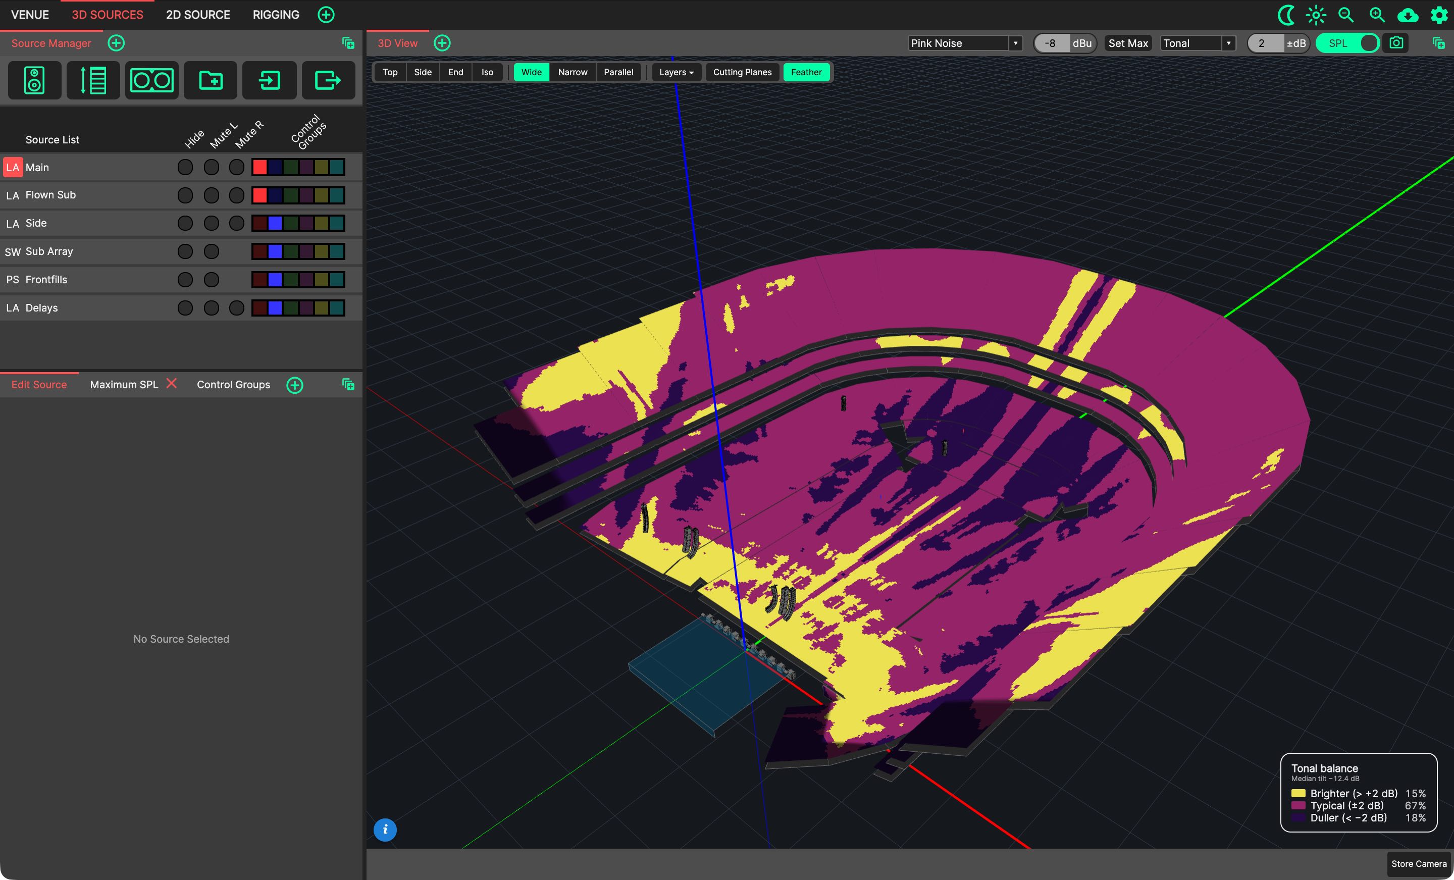Viewport: 1454px width, 880px height.
Task: Switch to End view
Action: (455, 72)
